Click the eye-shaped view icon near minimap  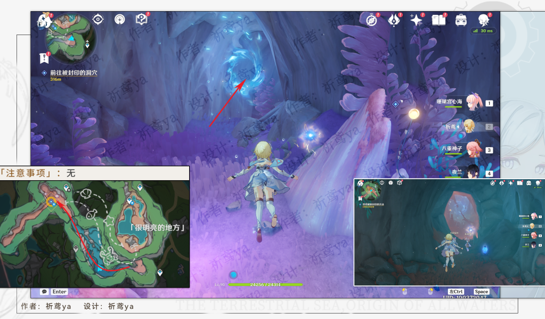tap(98, 20)
